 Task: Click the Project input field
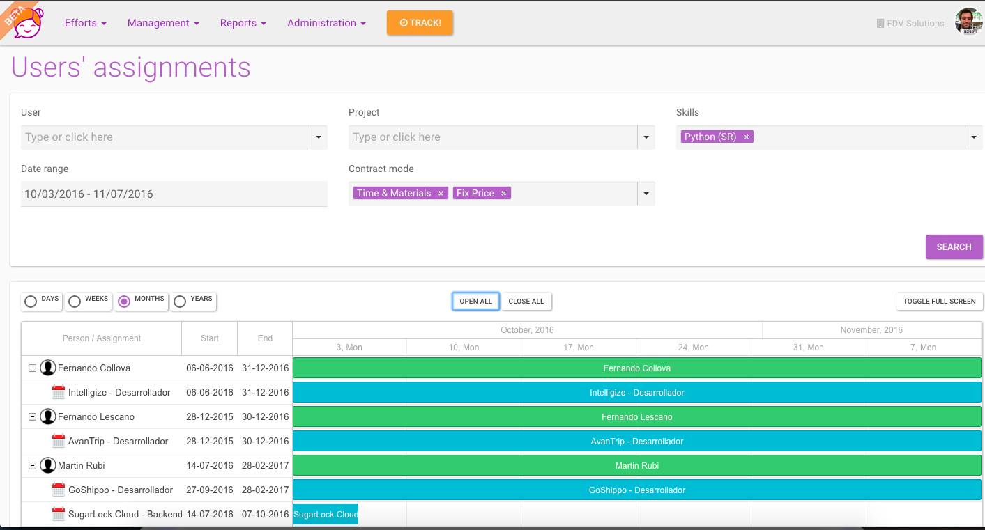point(493,137)
